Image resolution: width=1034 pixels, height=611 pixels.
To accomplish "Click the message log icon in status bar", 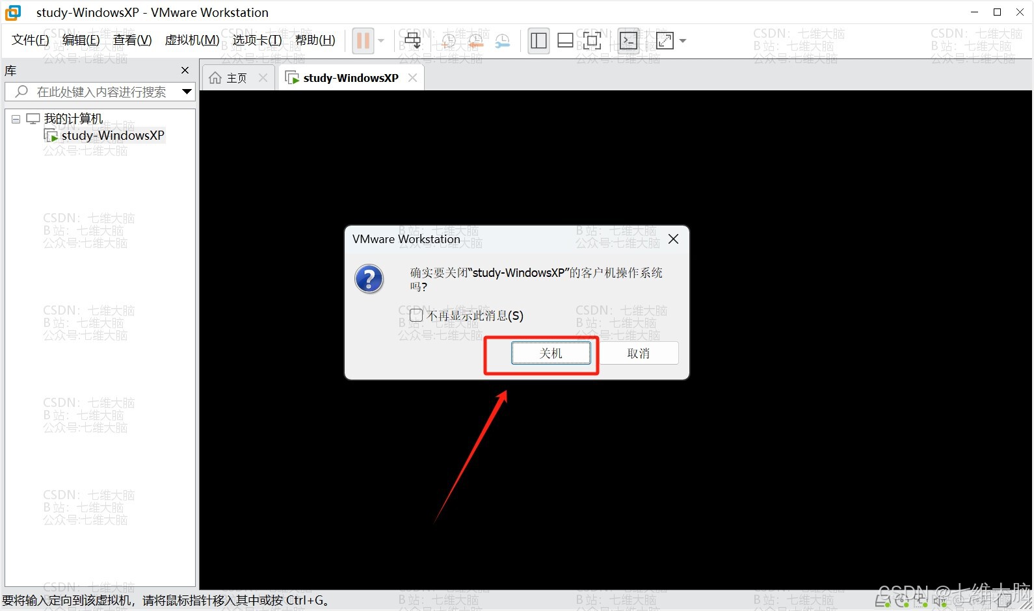I will [1003, 601].
